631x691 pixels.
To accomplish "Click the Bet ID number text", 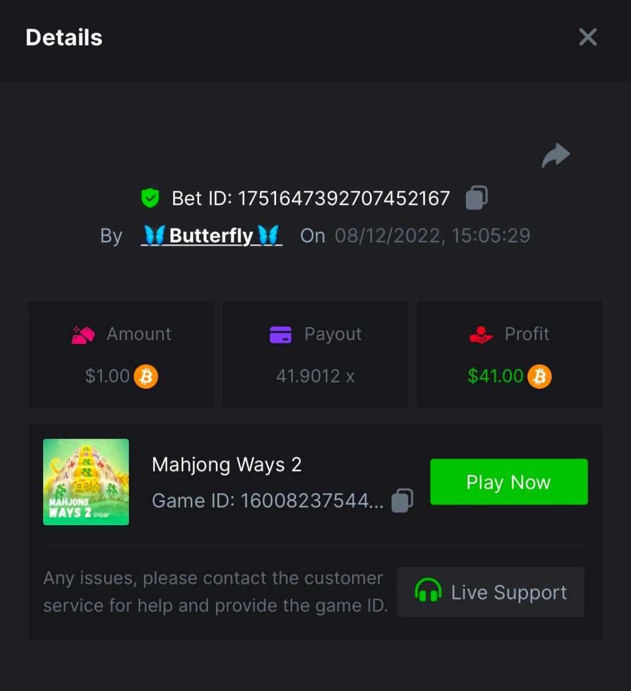I will pyautogui.click(x=343, y=199).
